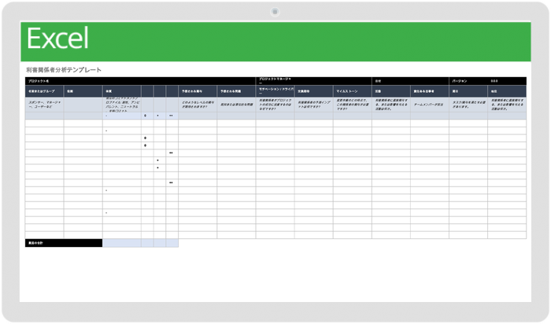This screenshot has width=551, height=324.
Task: Select the モチベーション / ドライバー column header
Action: pos(275,91)
